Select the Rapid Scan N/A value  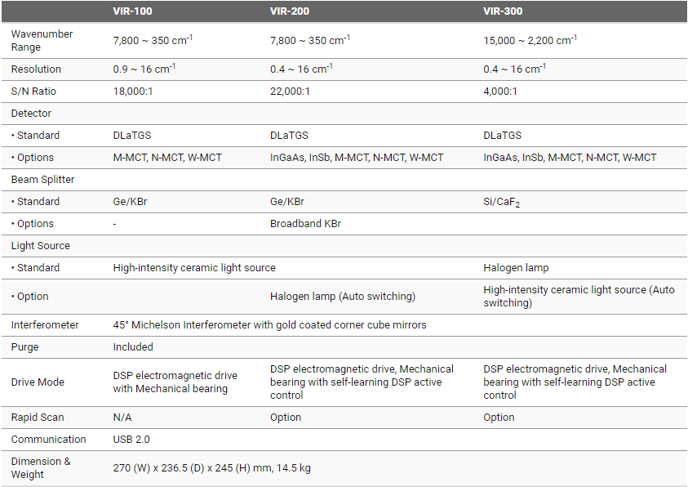coord(122,418)
